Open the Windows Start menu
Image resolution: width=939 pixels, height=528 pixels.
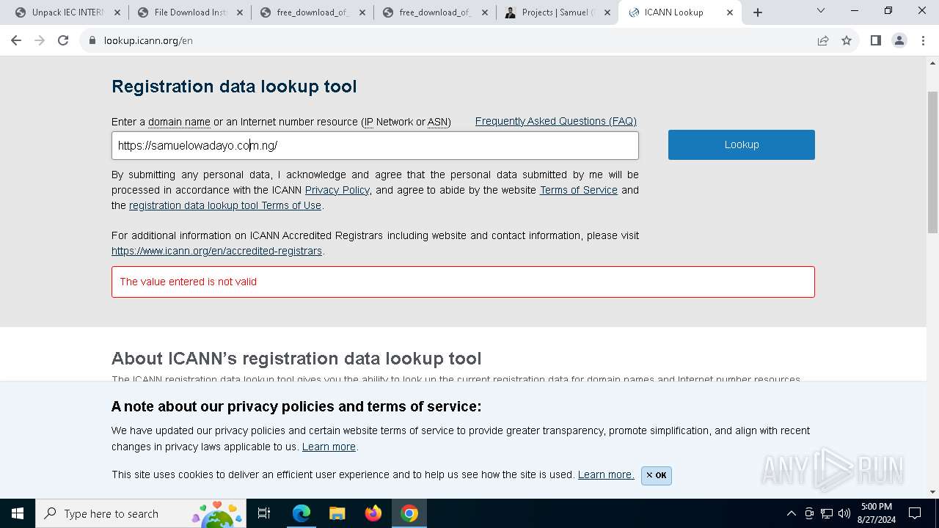18,513
